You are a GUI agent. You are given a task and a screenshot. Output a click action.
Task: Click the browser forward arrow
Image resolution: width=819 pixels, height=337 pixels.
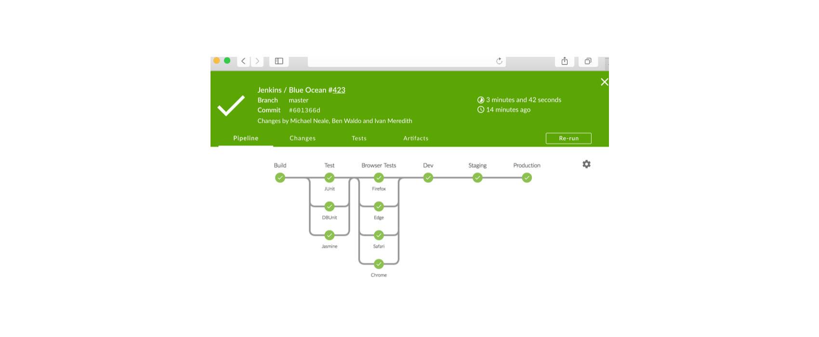coord(257,61)
